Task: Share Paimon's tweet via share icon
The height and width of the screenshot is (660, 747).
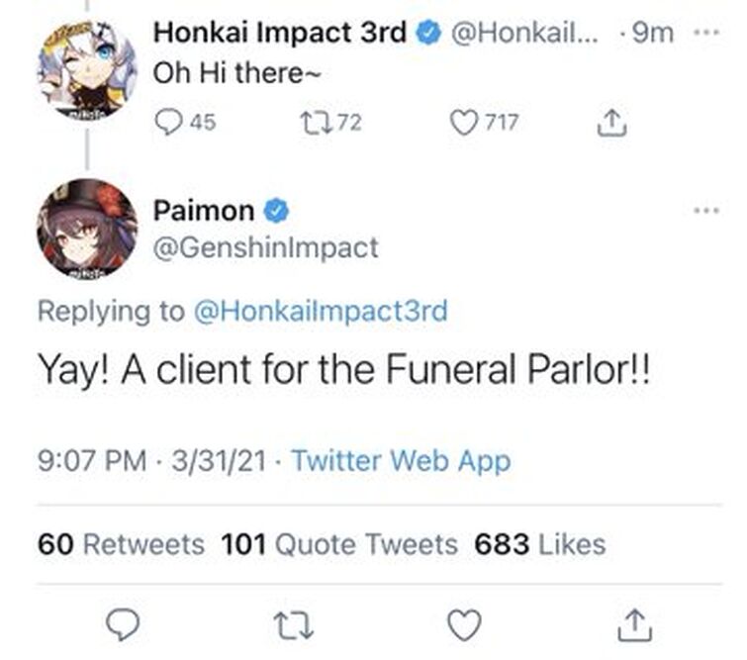Action: point(634,625)
